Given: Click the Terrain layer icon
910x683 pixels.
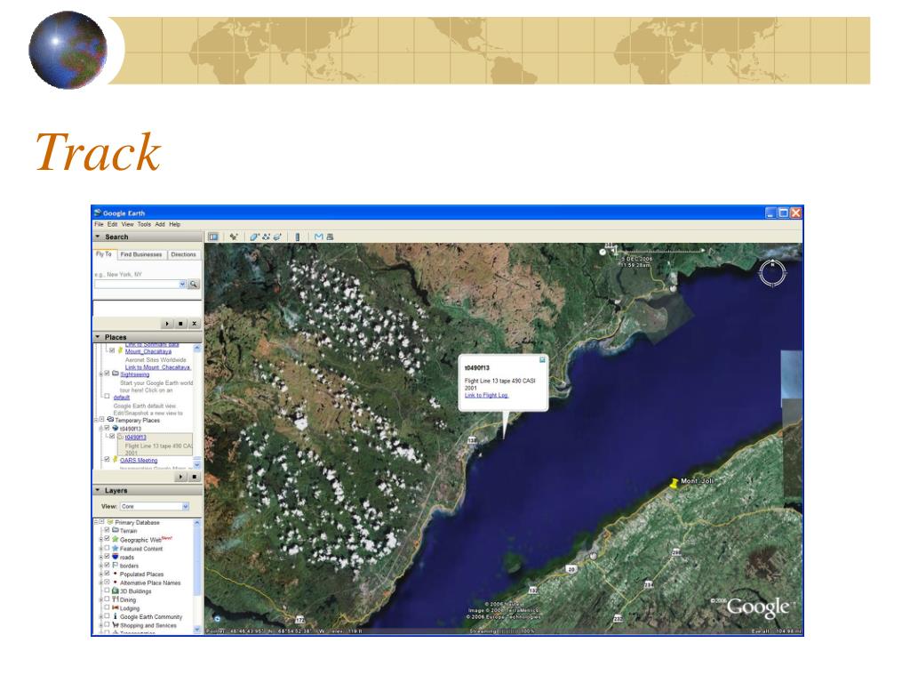Looking at the screenshot, I should [x=115, y=530].
